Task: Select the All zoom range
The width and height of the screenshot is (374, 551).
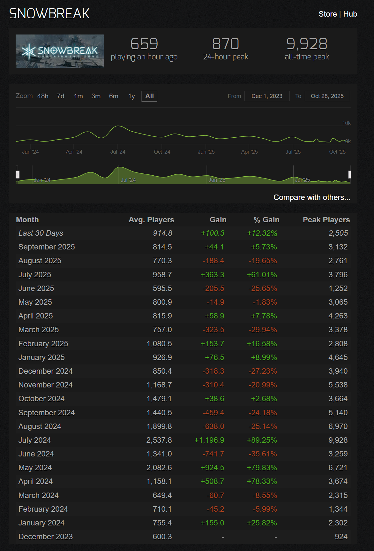Action: tap(149, 96)
